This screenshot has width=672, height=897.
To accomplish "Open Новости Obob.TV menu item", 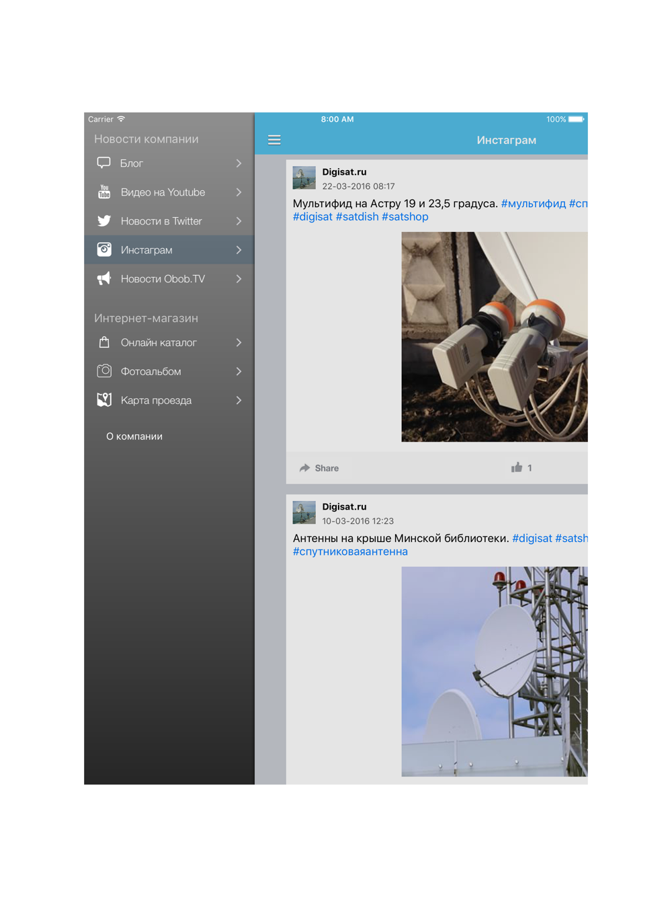I will (x=169, y=279).
